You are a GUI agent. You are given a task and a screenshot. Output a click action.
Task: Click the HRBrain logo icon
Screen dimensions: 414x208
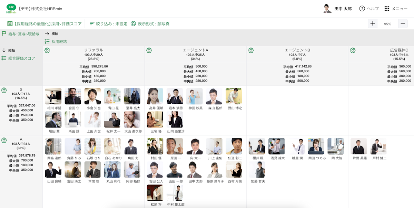point(11,8)
